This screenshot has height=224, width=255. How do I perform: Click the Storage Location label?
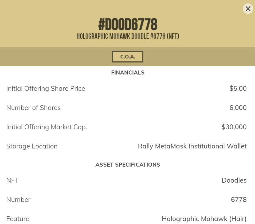[32, 146]
